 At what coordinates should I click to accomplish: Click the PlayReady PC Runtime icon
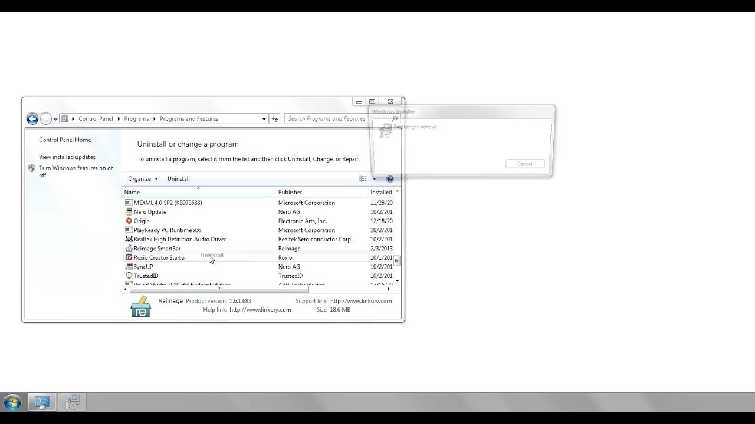click(129, 230)
